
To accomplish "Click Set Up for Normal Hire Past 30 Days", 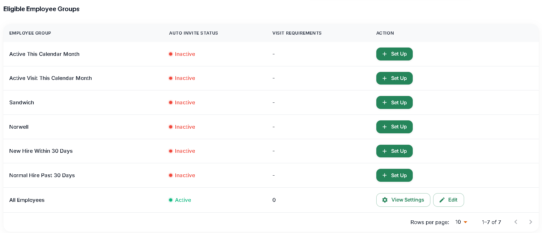I will click(x=394, y=175).
